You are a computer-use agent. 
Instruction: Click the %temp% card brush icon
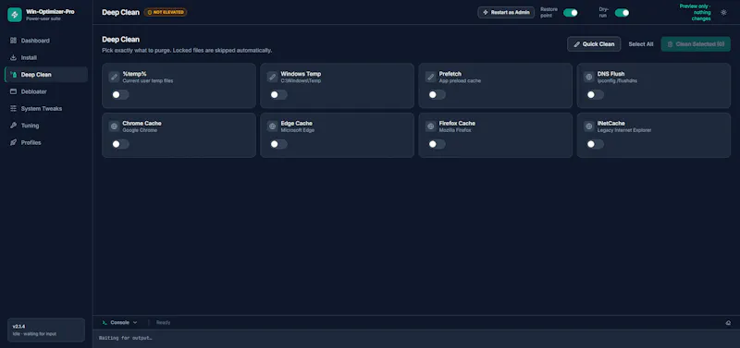click(x=114, y=77)
